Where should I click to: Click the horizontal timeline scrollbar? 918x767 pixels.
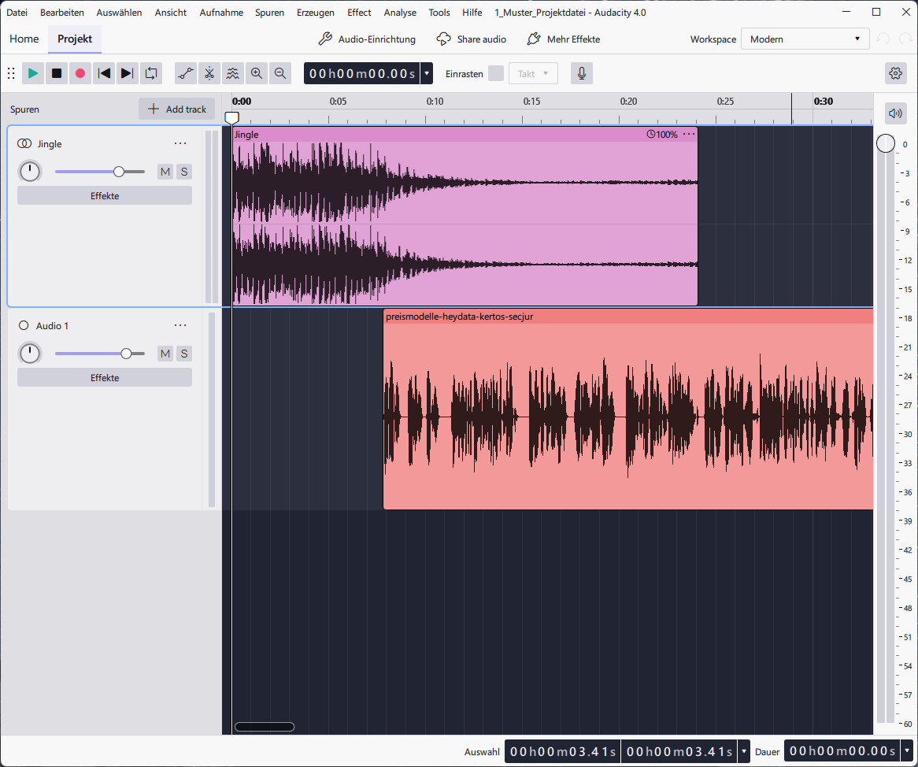[264, 727]
